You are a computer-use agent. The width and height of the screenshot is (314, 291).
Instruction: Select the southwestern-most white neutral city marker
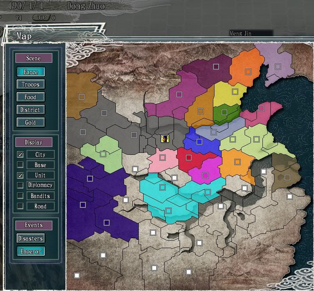point(77,276)
